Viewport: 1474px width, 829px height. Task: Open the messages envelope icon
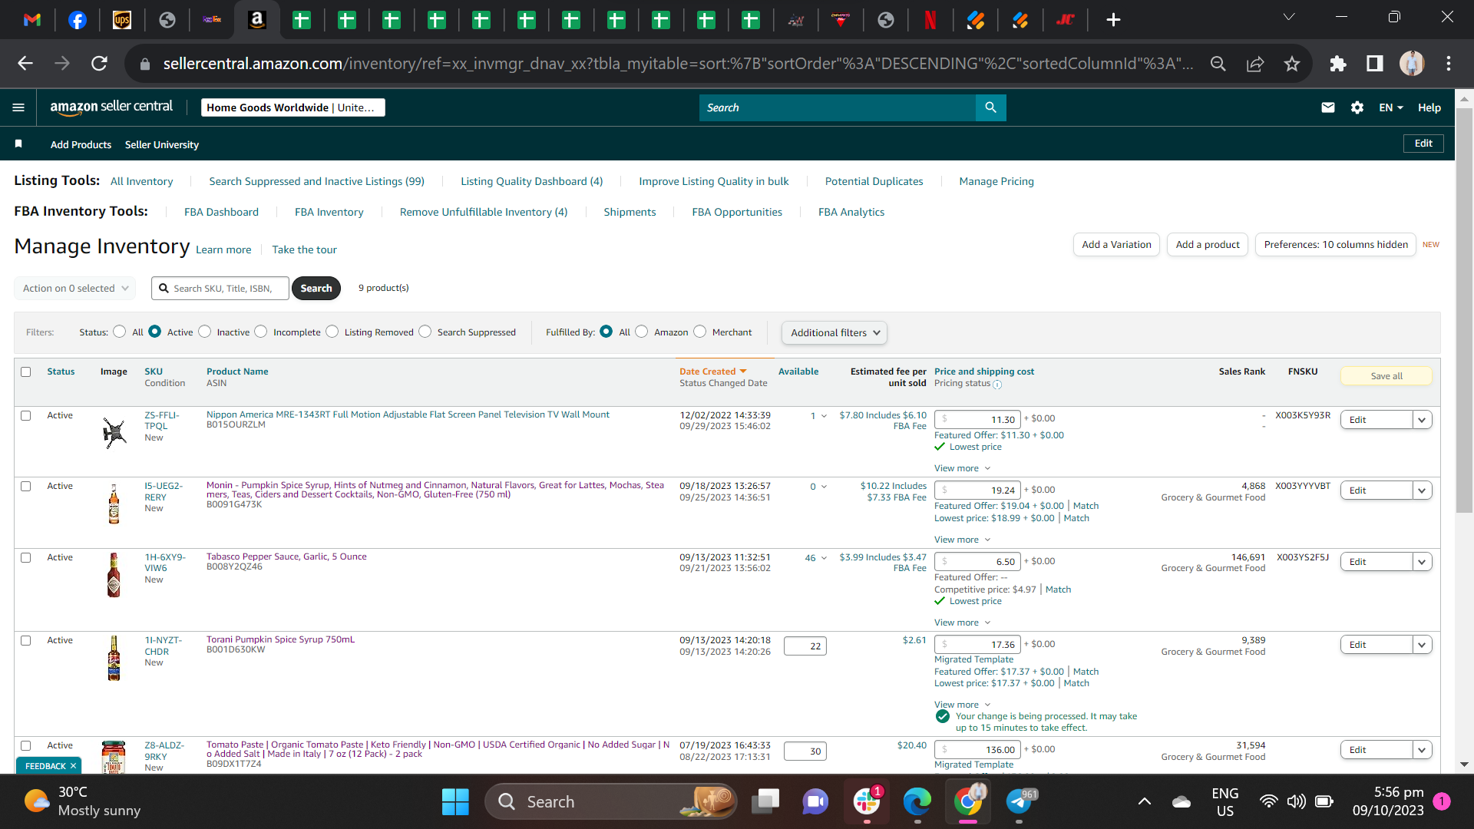(1328, 107)
